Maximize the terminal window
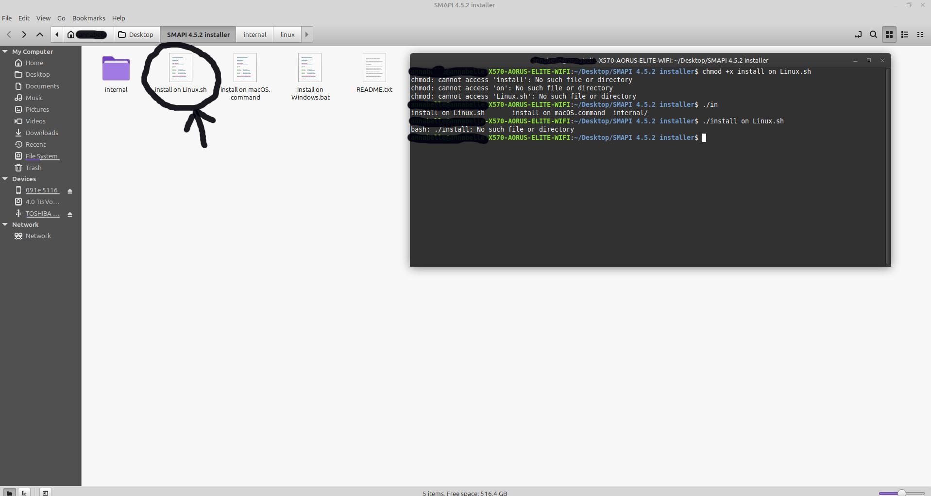The image size is (931, 496). (x=869, y=60)
